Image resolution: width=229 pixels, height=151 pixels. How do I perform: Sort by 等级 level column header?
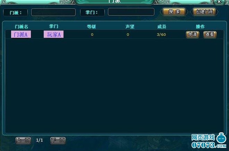[91, 27]
